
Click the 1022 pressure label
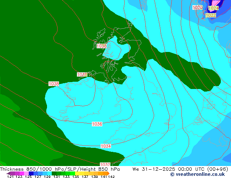[211, 15]
